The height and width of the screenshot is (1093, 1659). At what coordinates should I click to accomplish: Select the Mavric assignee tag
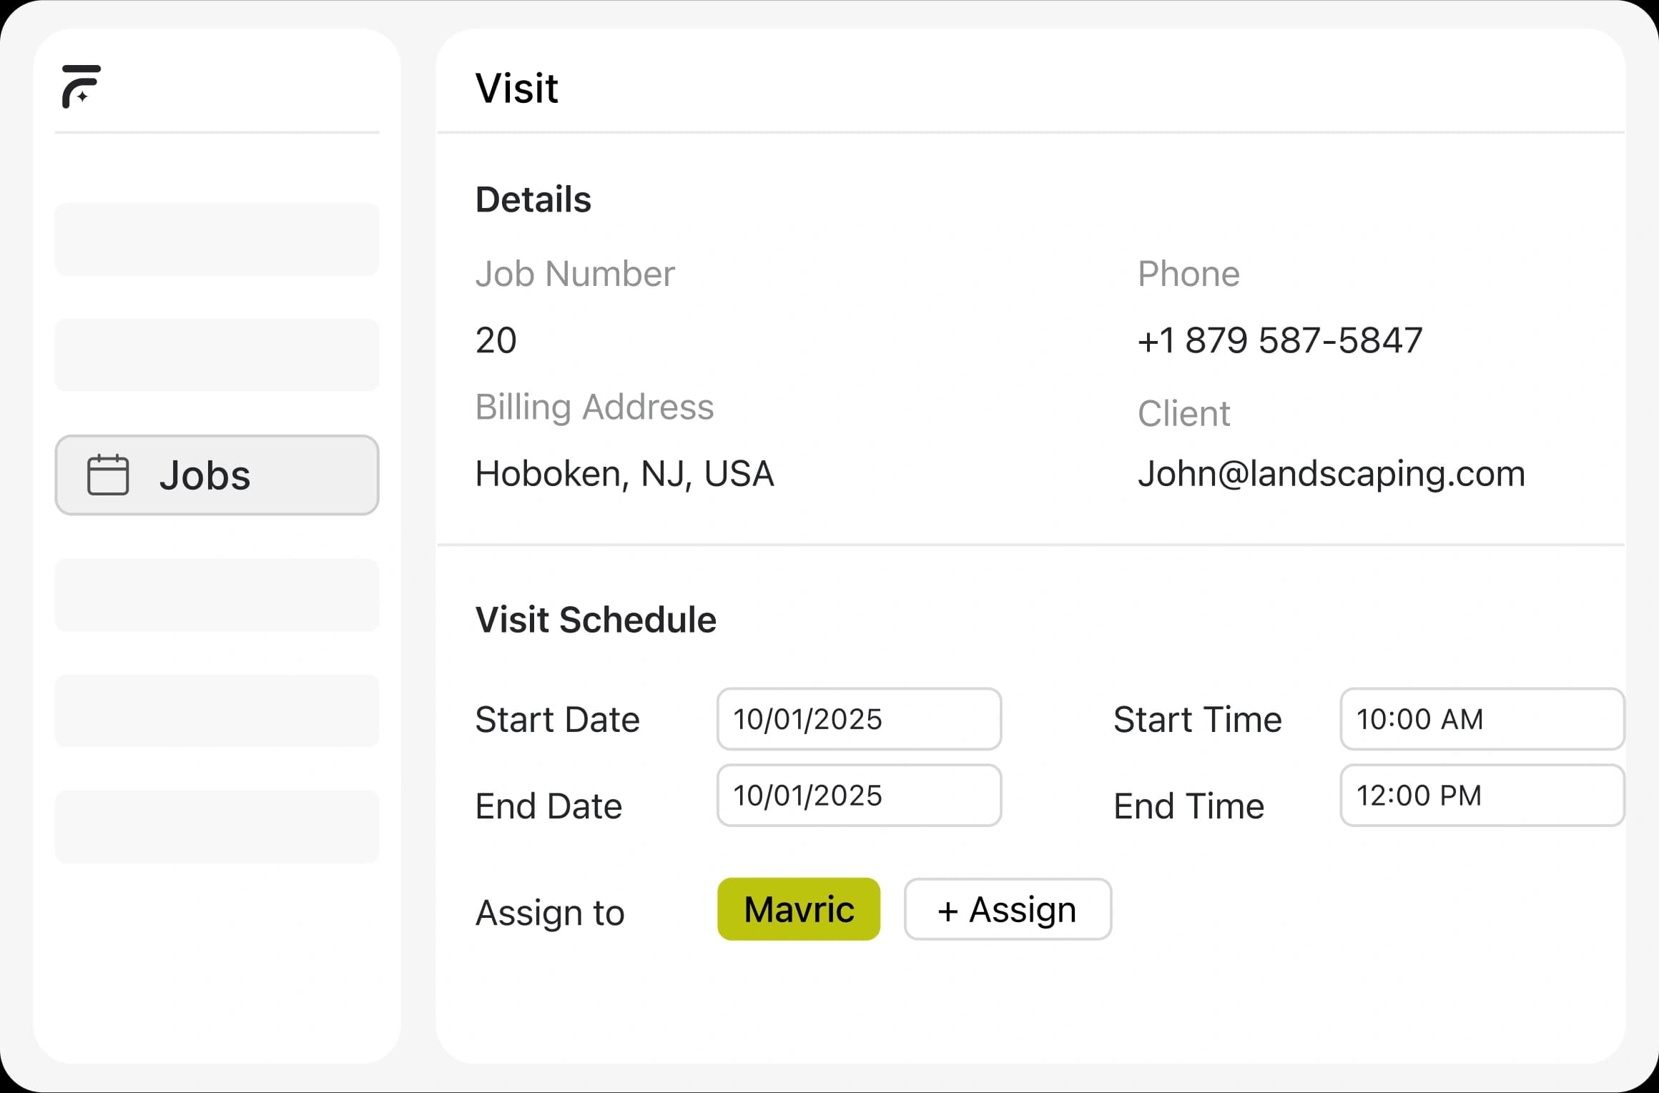798,909
